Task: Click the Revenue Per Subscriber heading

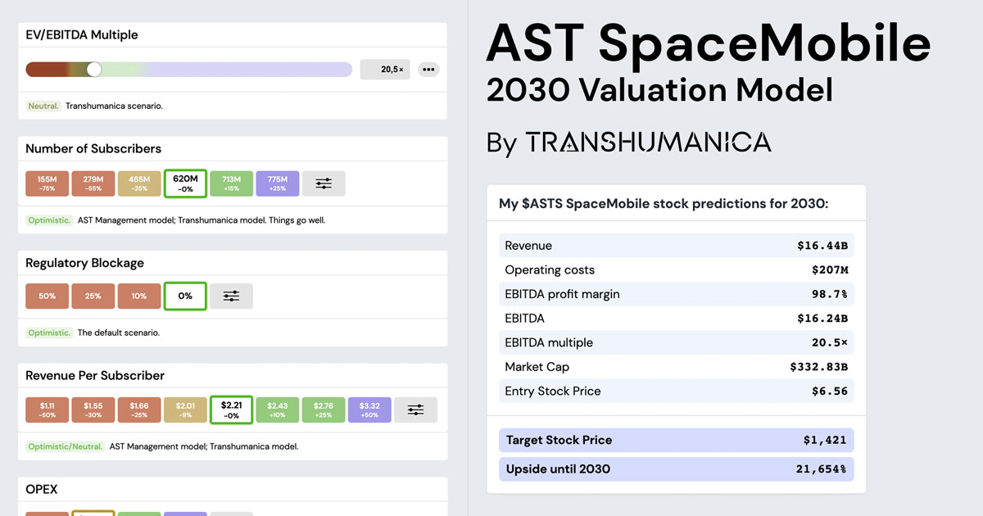Action: pos(95,375)
